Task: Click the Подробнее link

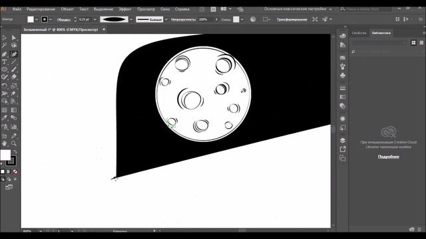Action: click(x=389, y=157)
